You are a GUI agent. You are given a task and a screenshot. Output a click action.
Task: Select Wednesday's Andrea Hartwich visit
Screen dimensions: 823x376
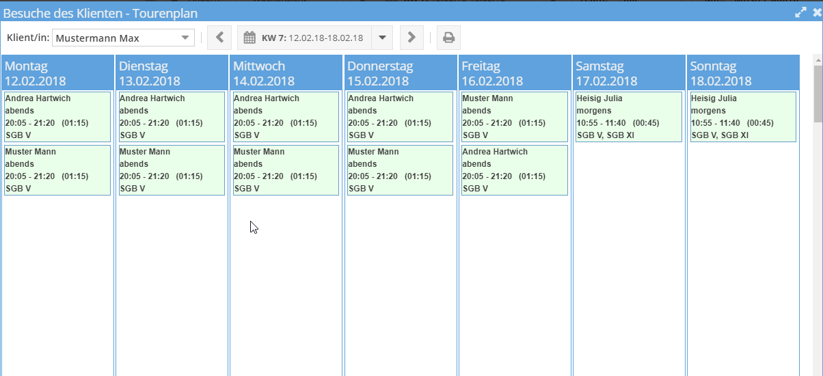(x=286, y=117)
